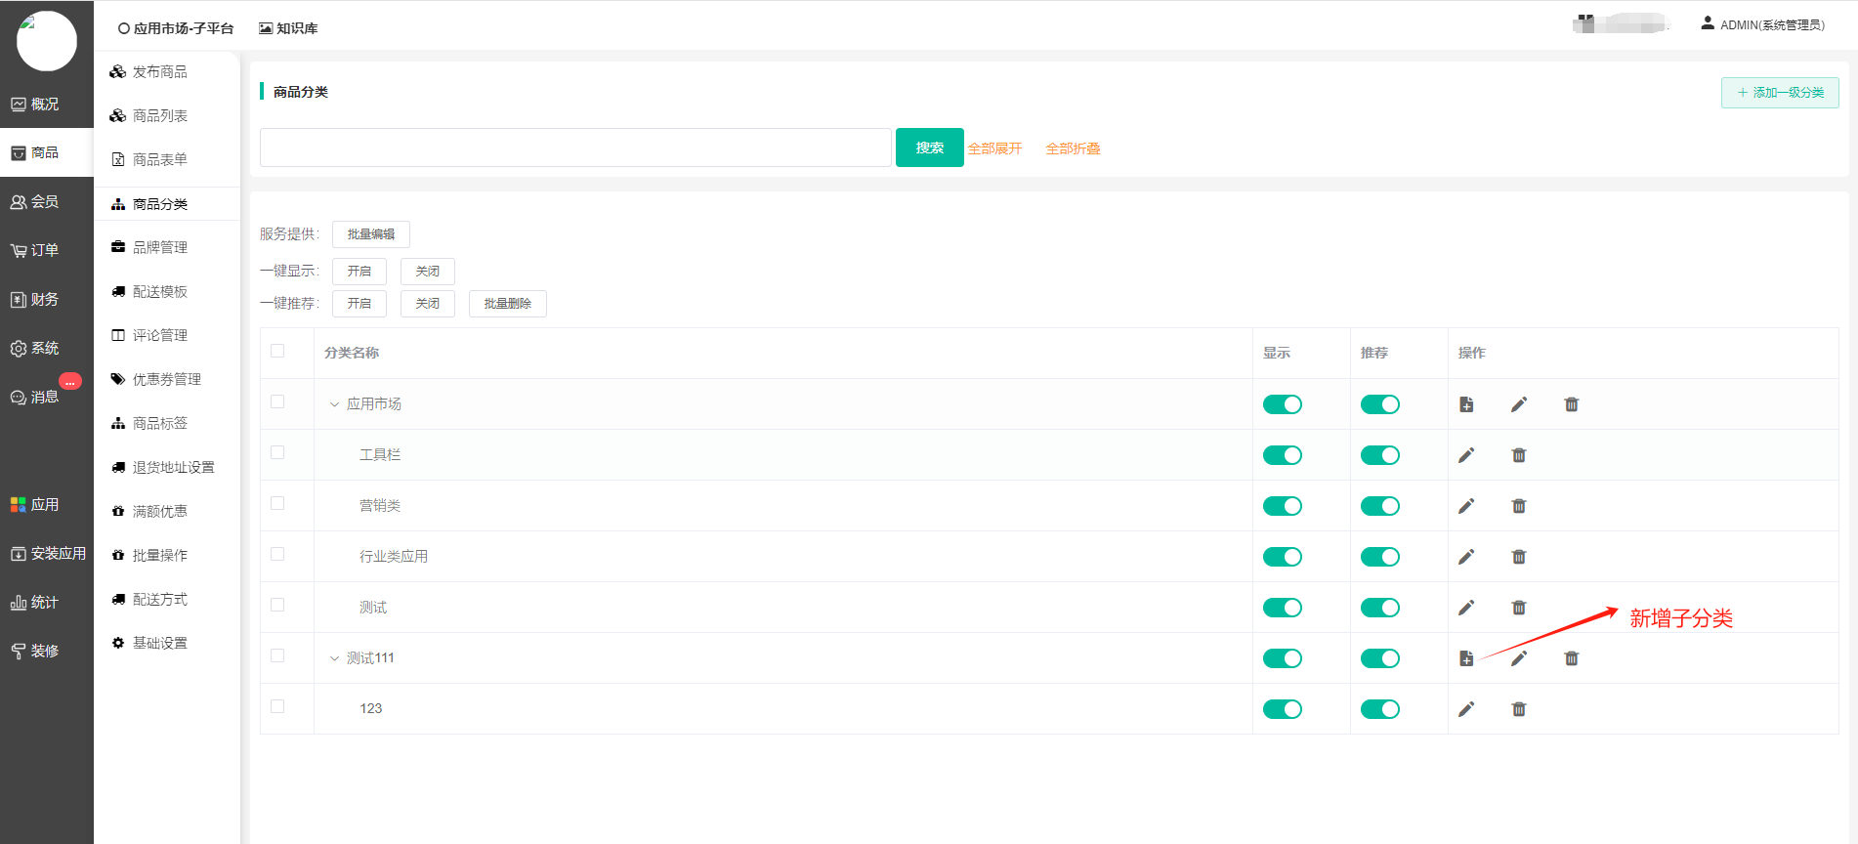Screen dimensions: 1858x844
Task: Toggle the 显示 switch for 工具栏
Action: [x=1282, y=455]
